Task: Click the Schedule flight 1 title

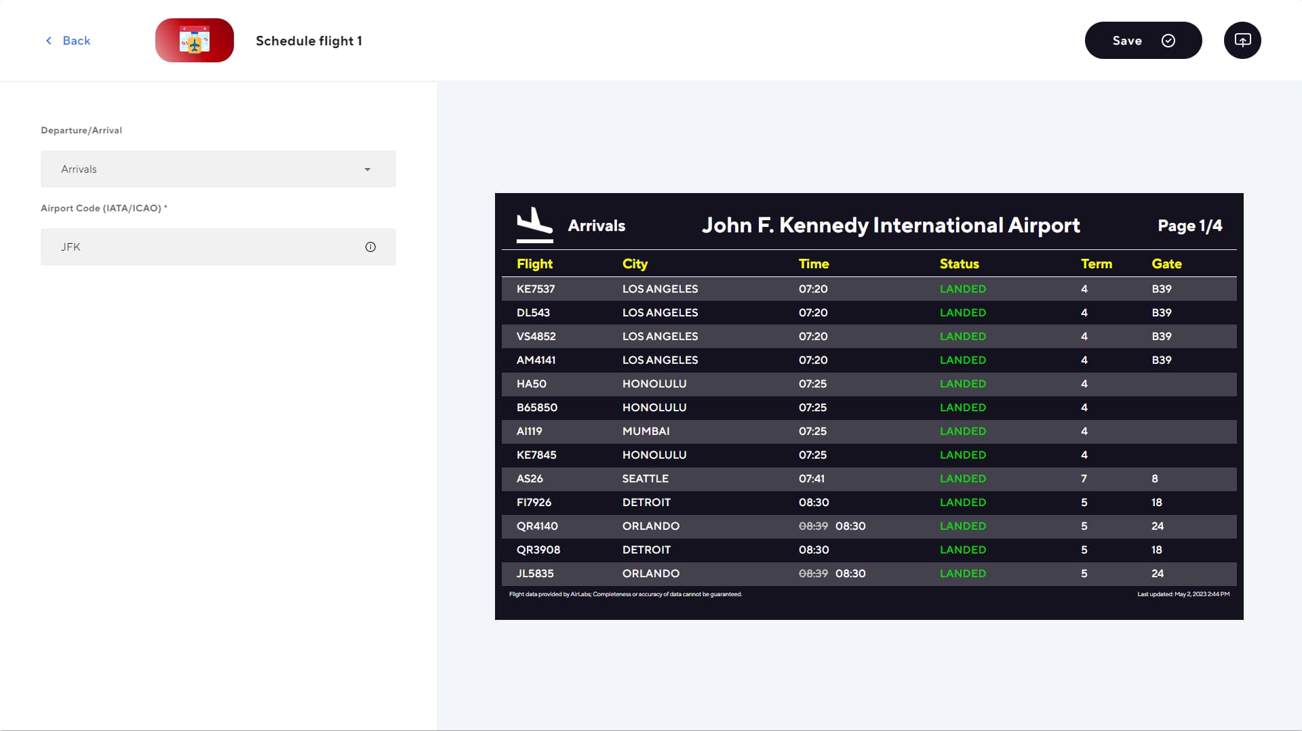Action: tap(309, 41)
